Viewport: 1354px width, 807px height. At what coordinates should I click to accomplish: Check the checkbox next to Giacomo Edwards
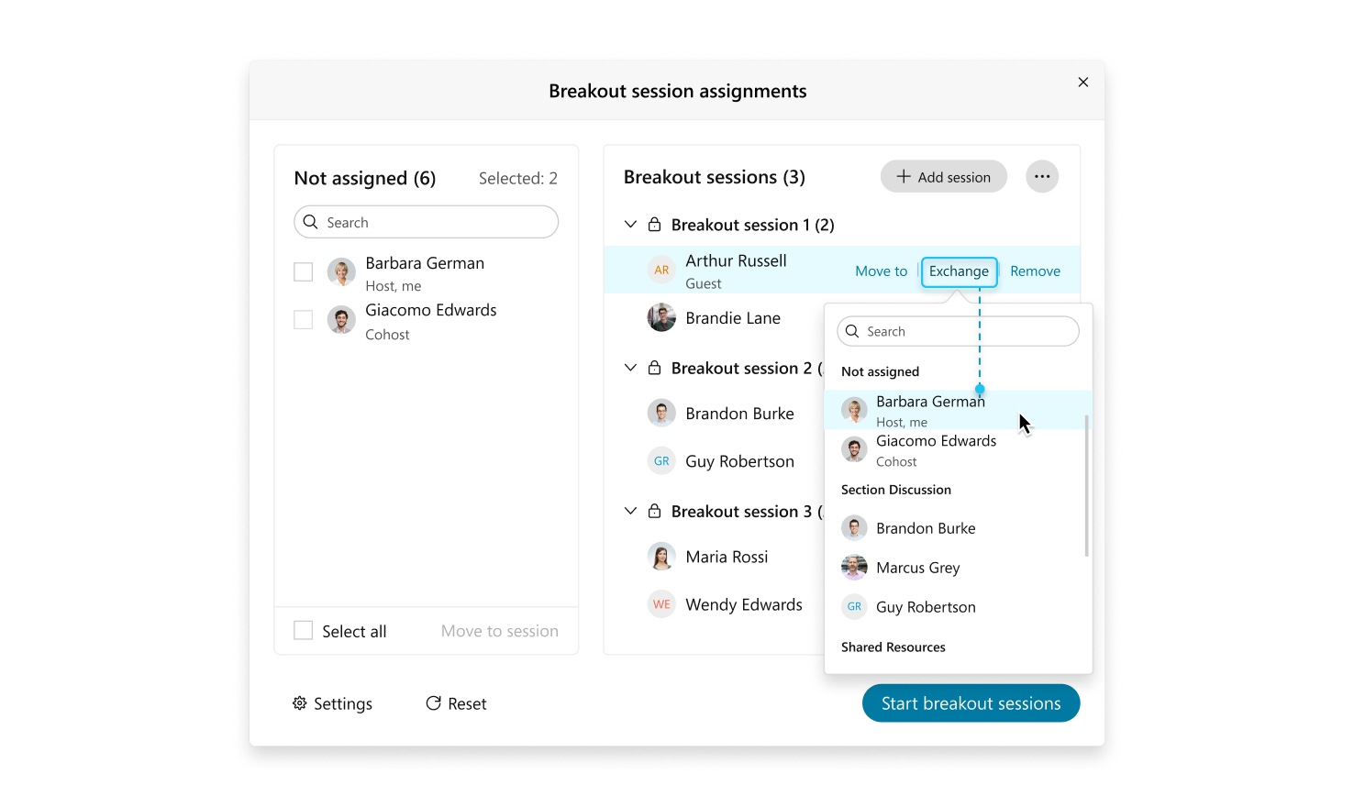click(x=303, y=319)
